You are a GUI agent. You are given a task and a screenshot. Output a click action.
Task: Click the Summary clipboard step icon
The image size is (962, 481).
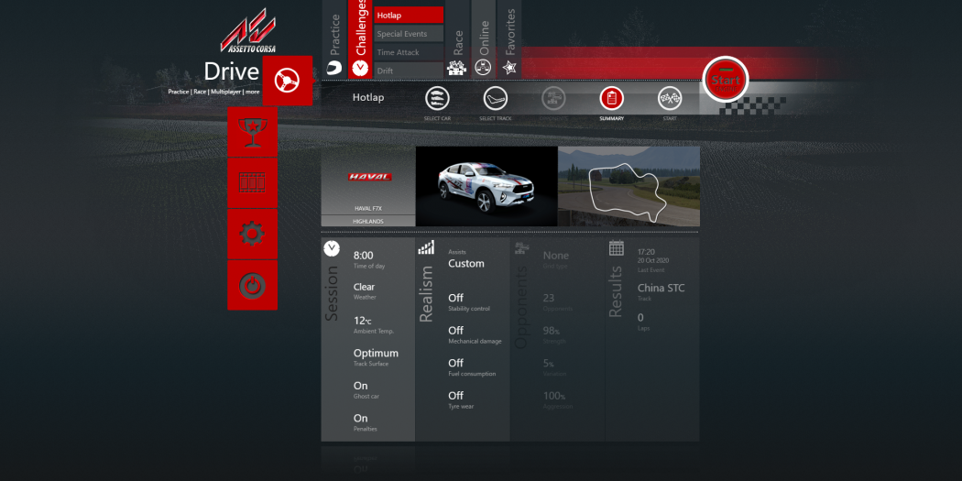click(612, 98)
